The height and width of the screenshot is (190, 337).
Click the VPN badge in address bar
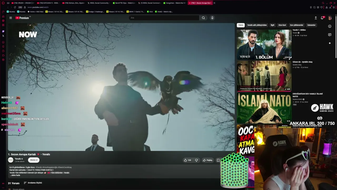[20, 7]
